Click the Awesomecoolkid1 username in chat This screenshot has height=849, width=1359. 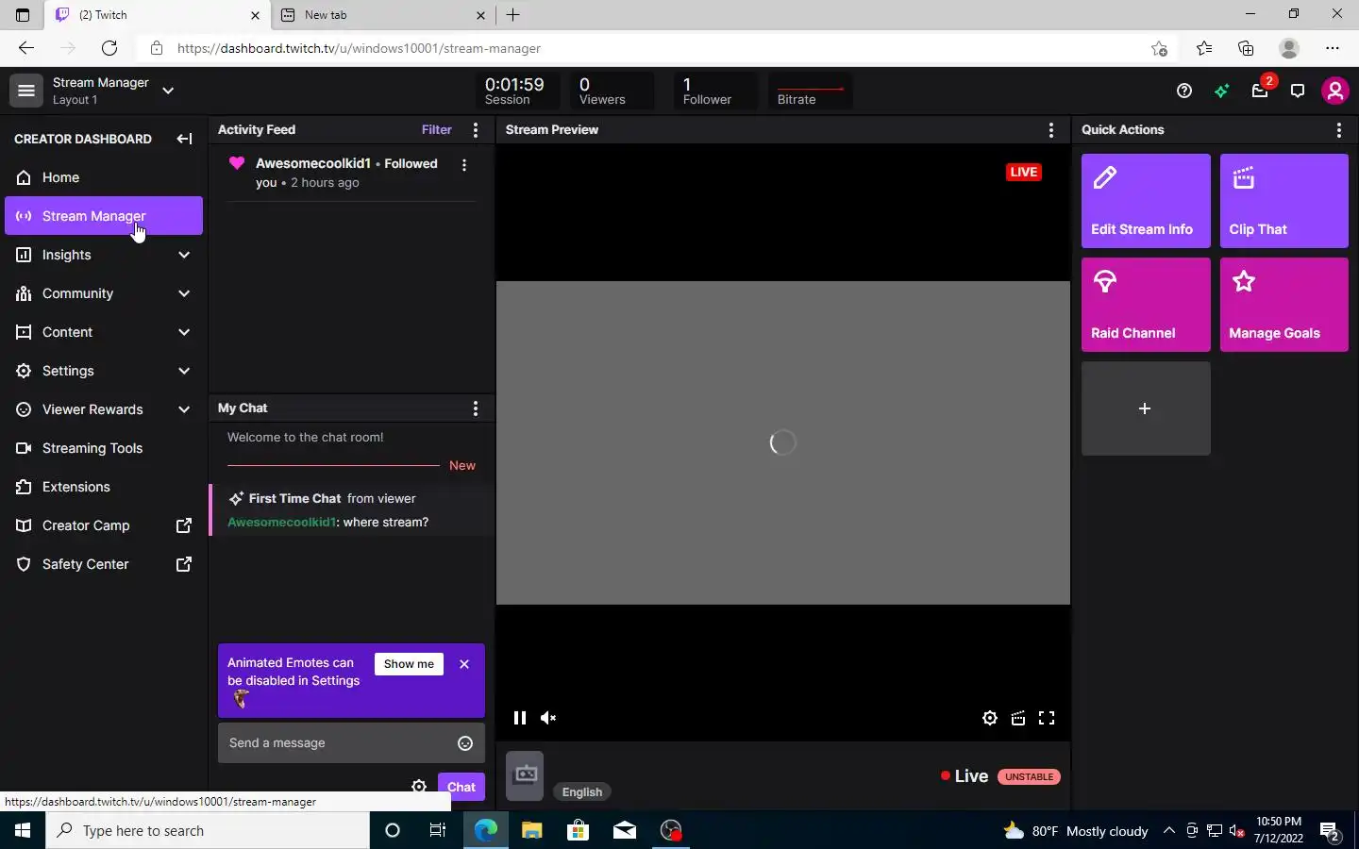tap(281, 522)
